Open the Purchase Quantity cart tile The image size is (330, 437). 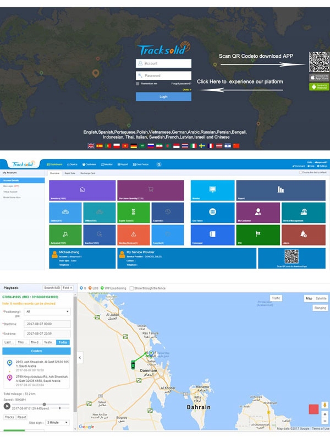[x=150, y=190]
